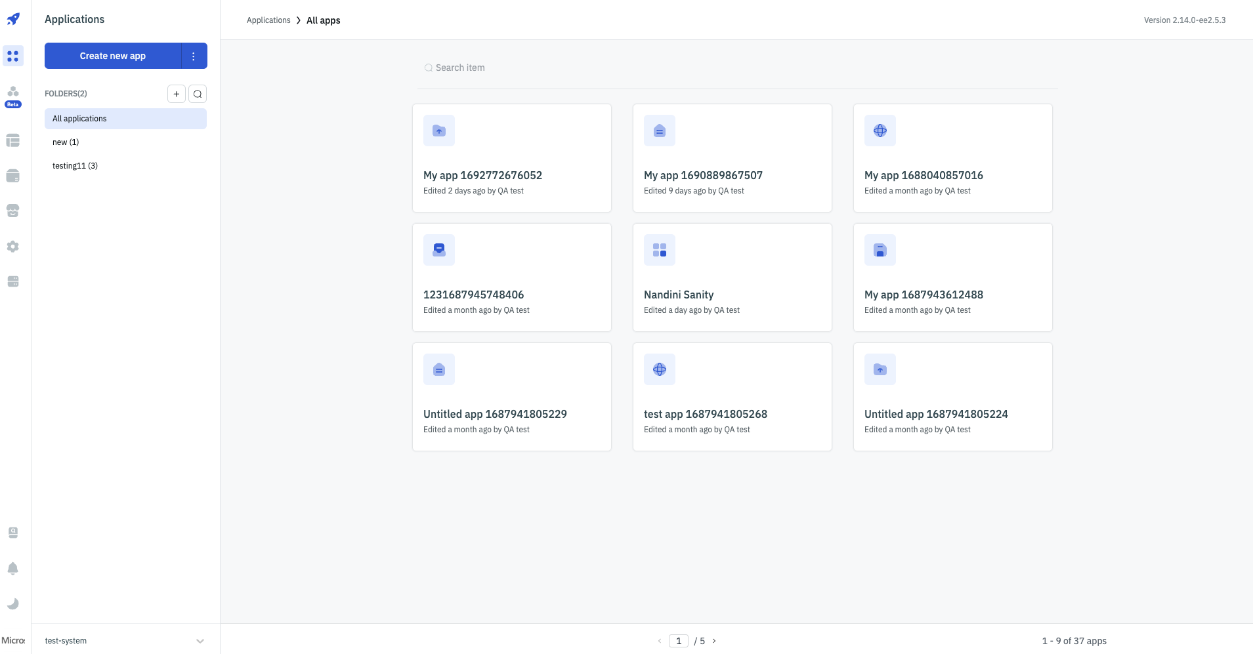This screenshot has height=654, width=1253.
Task: Open the database table icon in sidebar
Action: (13, 140)
